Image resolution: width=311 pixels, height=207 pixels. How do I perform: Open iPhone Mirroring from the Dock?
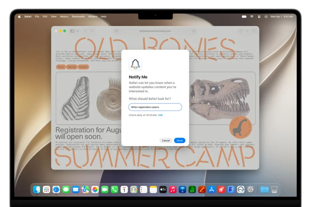coord(231,190)
